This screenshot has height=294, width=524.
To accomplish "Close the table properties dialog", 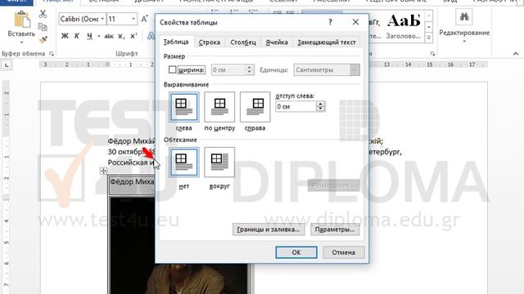I will pos(355,22).
